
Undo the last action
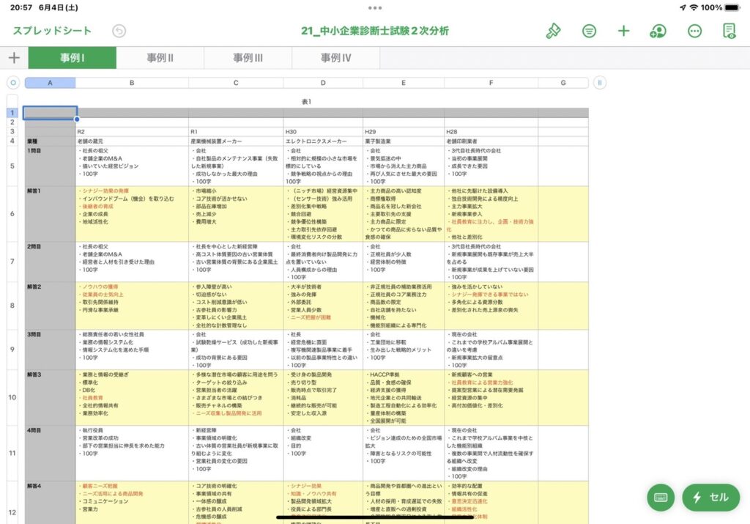(119, 31)
